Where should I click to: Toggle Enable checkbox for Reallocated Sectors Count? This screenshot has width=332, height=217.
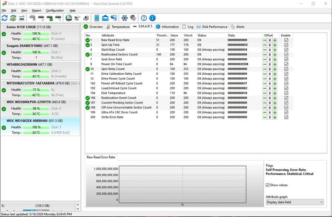[286, 55]
